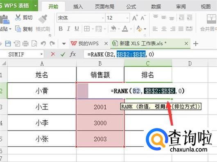Screen dimensions: 217x162
Task: Click the clear formatting eraser icon
Action: point(139,29)
